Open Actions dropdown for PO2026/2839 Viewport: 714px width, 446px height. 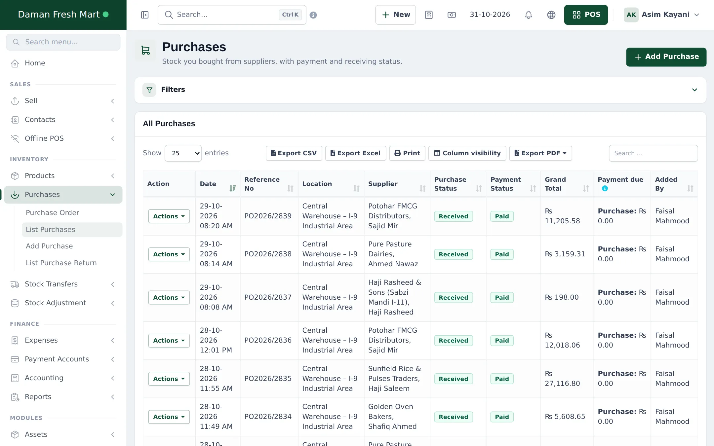point(169,216)
